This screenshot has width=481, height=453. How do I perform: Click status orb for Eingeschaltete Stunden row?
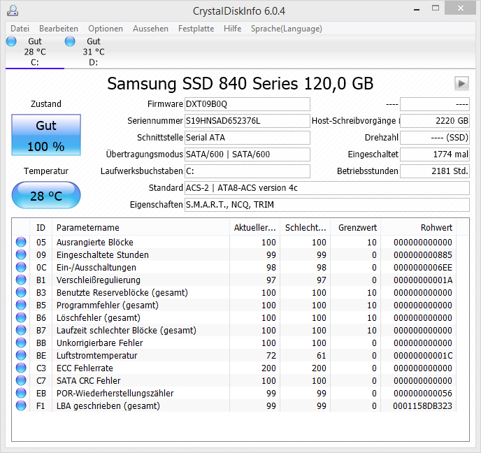[21, 254]
